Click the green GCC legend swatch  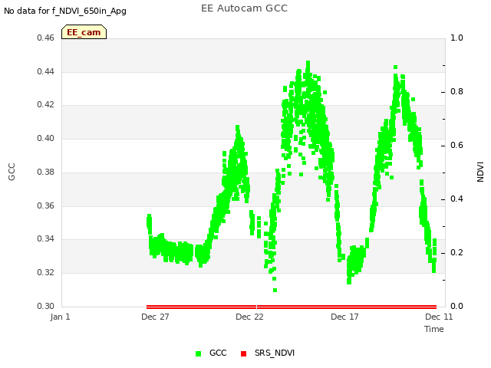pos(198,353)
